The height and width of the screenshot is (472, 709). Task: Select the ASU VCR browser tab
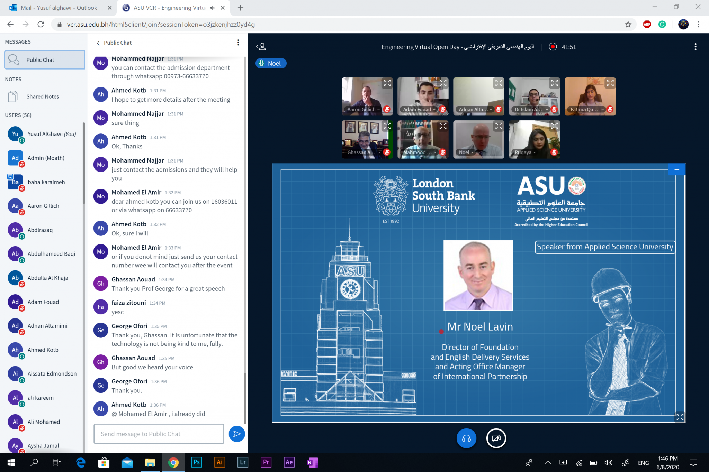[x=169, y=8]
